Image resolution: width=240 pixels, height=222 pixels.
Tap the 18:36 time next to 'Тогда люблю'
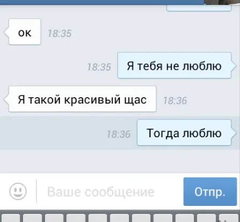[x=118, y=135]
